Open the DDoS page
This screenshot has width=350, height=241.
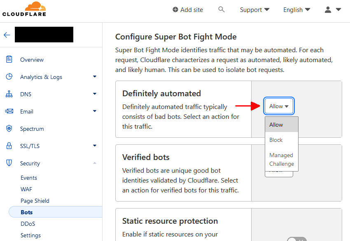click(28, 224)
